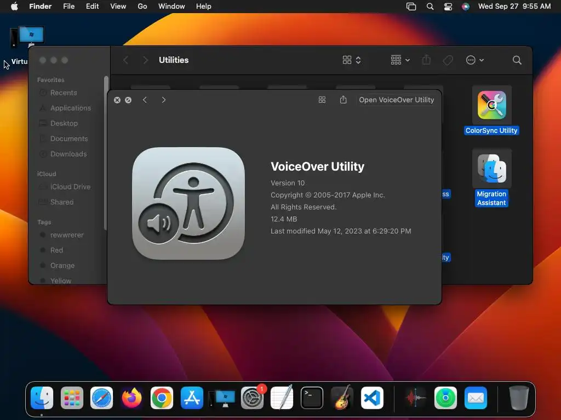
Task: Open Control Center from menu bar
Action: click(448, 7)
